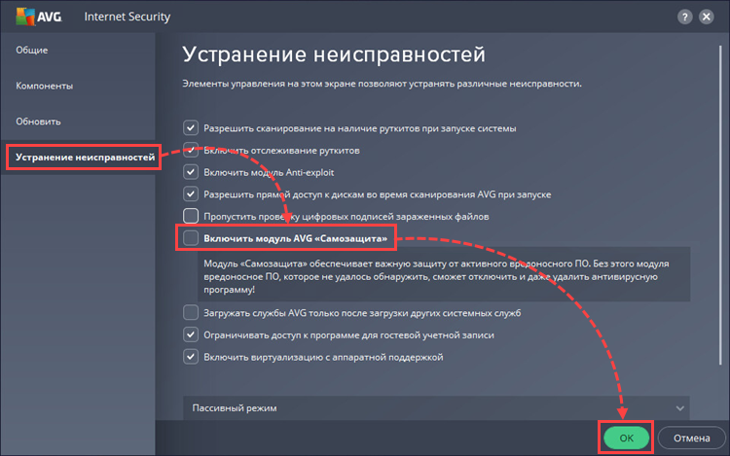Click the chevron arrow of Пассивный режим
The height and width of the screenshot is (456, 730).
pyautogui.click(x=679, y=408)
